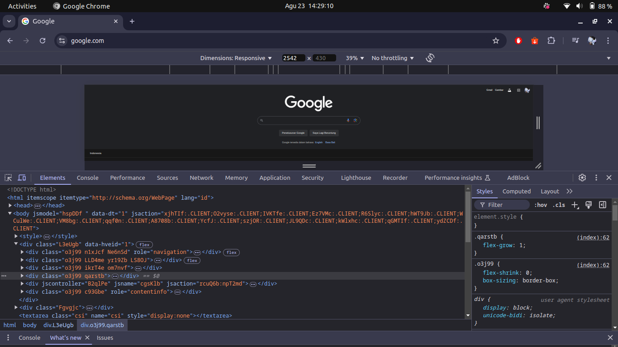618x347 pixels.
Task: Toggle .cls element classes panel
Action: pos(559,205)
